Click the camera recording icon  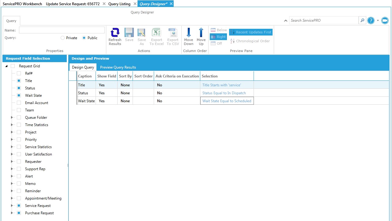click(x=385, y=21)
